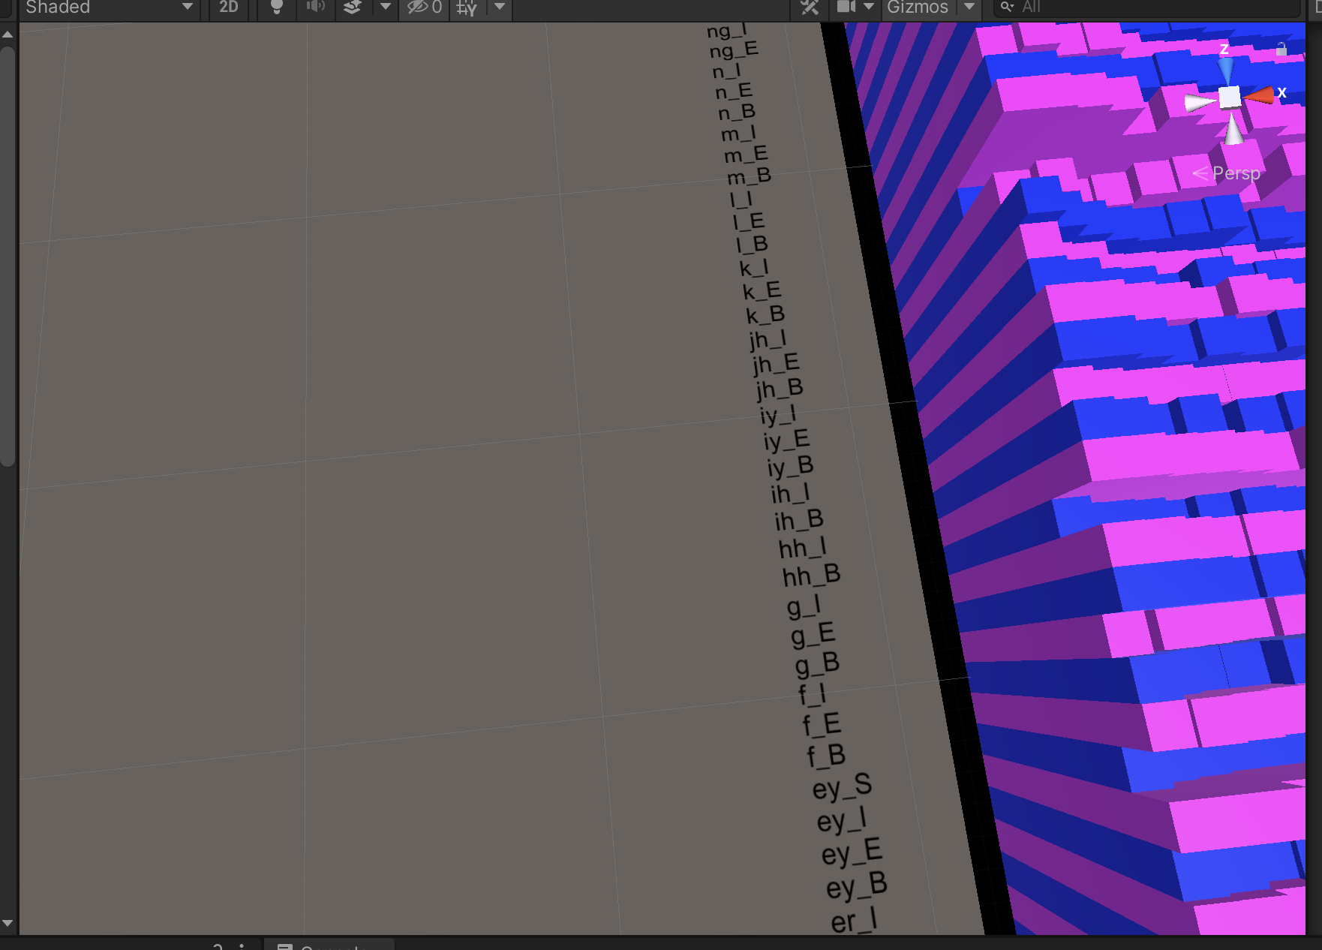Click the center cube of orientation gizmo
This screenshot has height=950, width=1322.
pos(1230,98)
